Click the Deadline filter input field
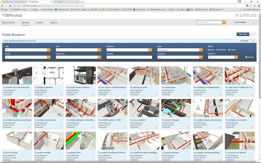Screen dimensions: 261x163 tap(129, 57)
